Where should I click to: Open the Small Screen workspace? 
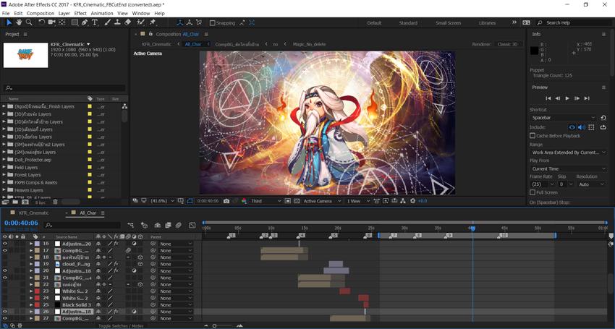pos(448,22)
